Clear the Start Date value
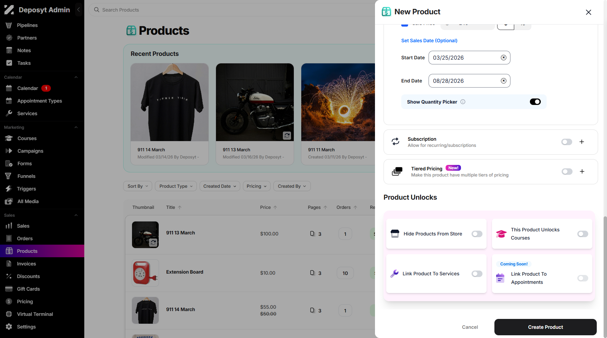The height and width of the screenshot is (338, 607). 503,58
